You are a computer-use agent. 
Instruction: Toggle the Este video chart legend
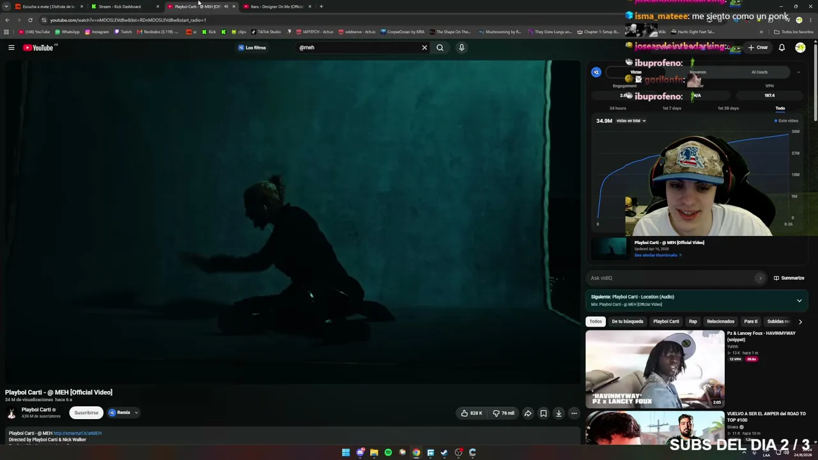786,121
